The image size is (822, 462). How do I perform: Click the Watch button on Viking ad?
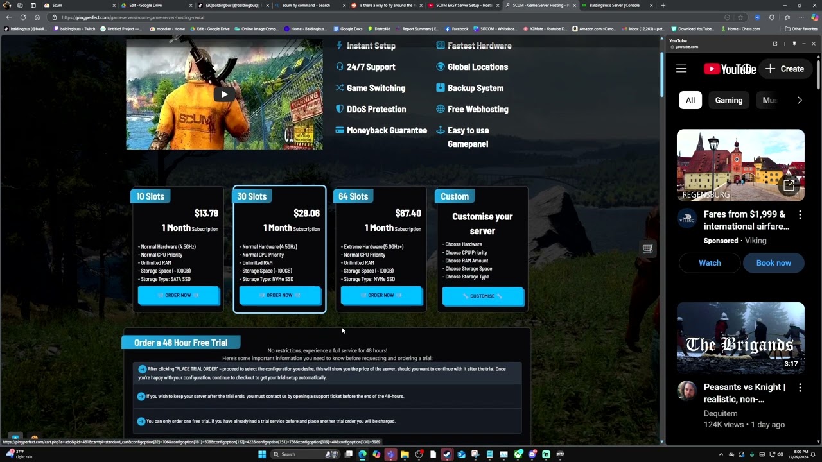(710, 263)
